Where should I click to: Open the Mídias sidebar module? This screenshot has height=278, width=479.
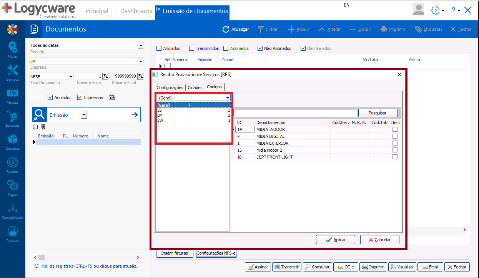pos(13,50)
